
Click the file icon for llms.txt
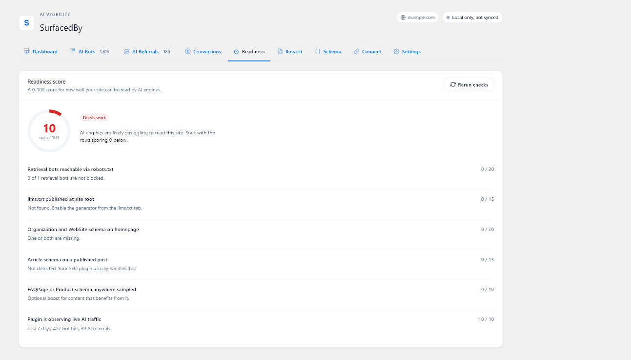[x=280, y=51]
